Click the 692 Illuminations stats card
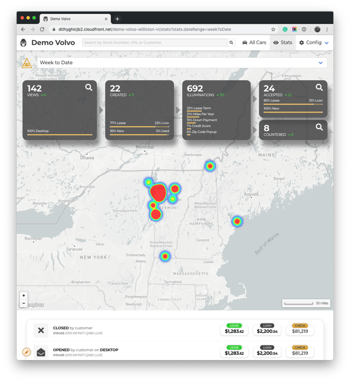Image resolution: width=350 pixels, height=382 pixels. pos(216,110)
